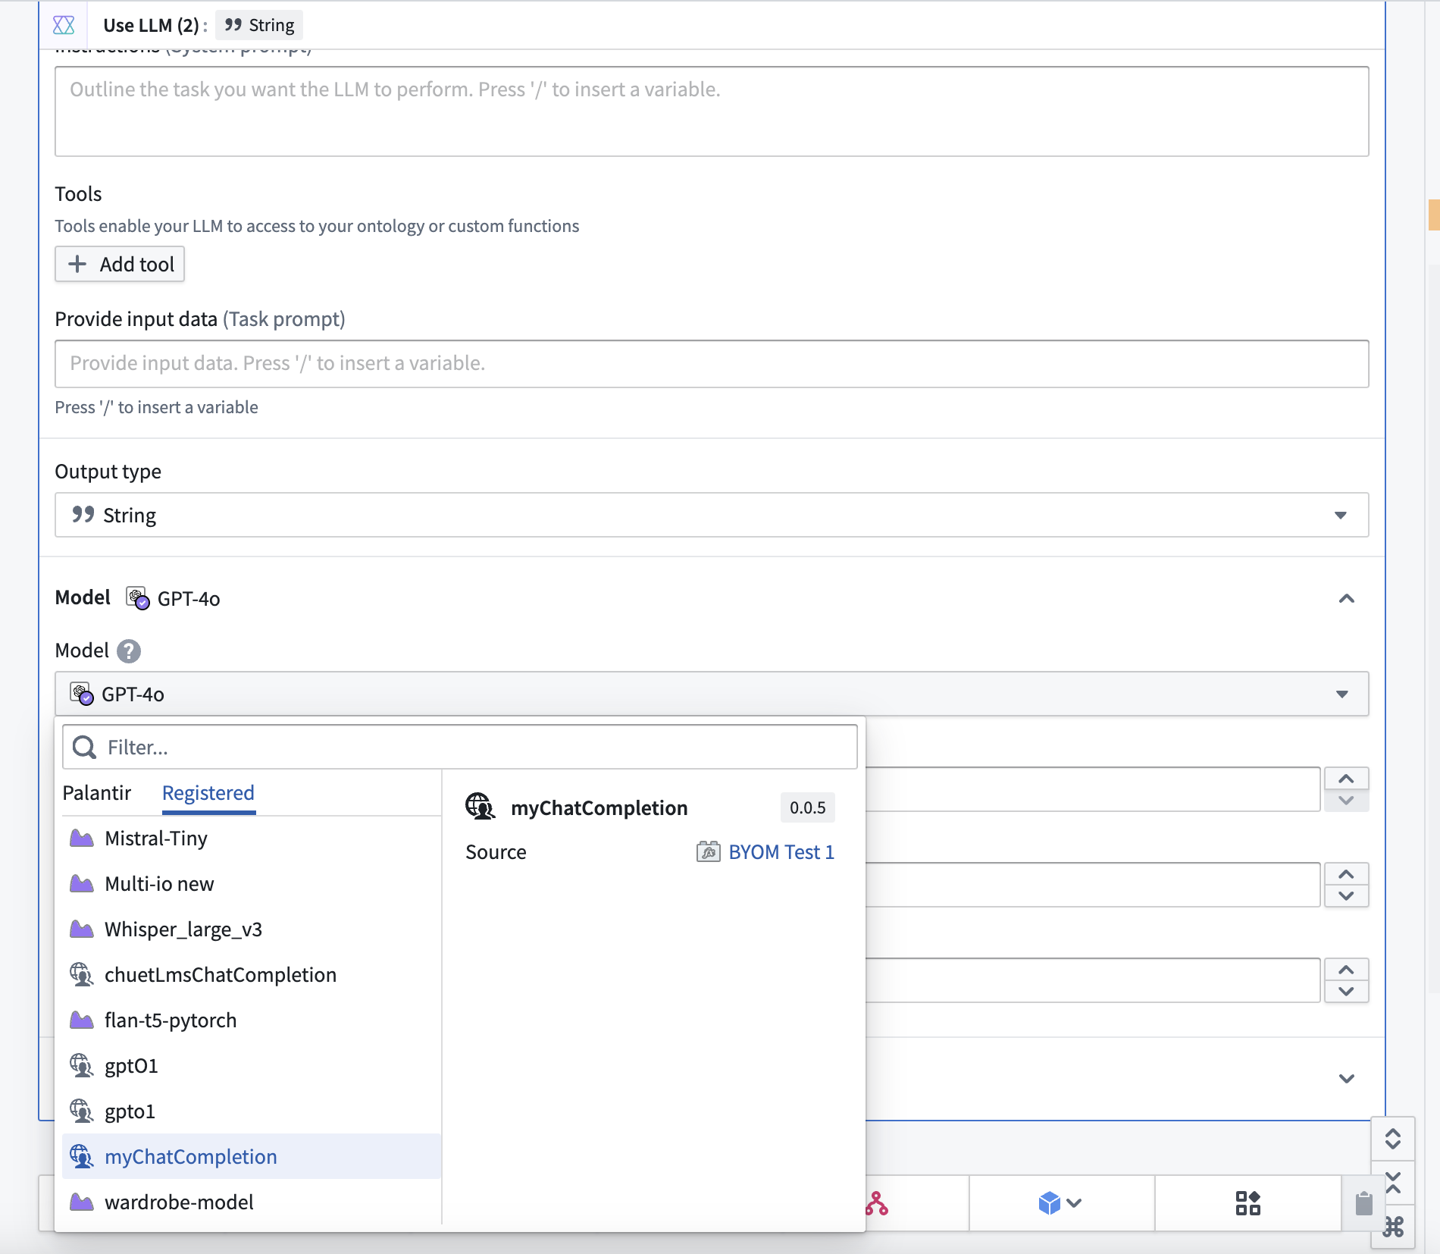Open the BYOM Test 1 source link
1440x1254 pixels.
[x=781, y=852]
